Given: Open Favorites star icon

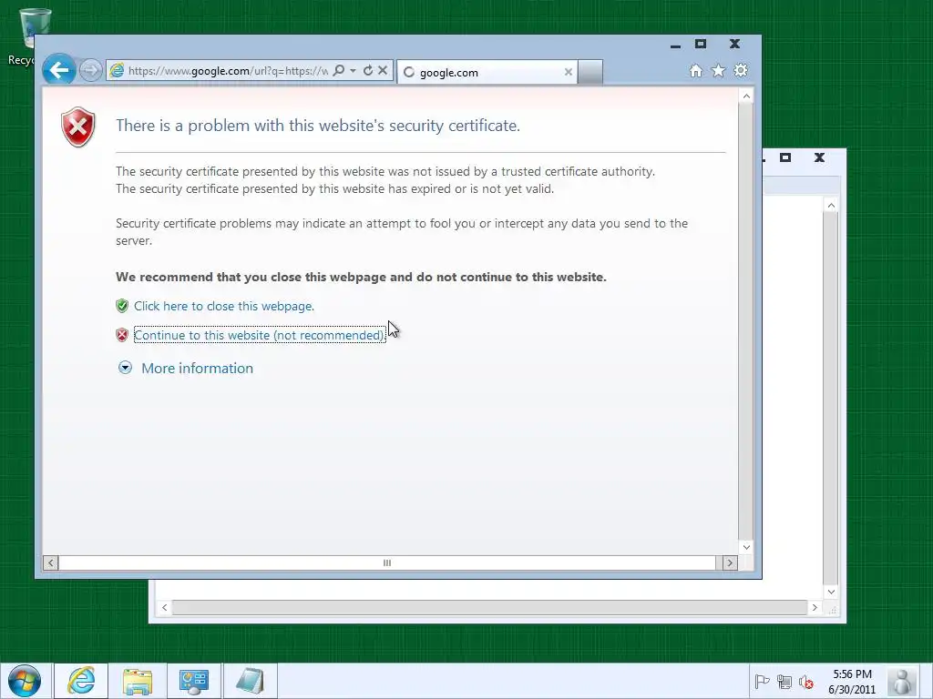Looking at the screenshot, I should (718, 71).
